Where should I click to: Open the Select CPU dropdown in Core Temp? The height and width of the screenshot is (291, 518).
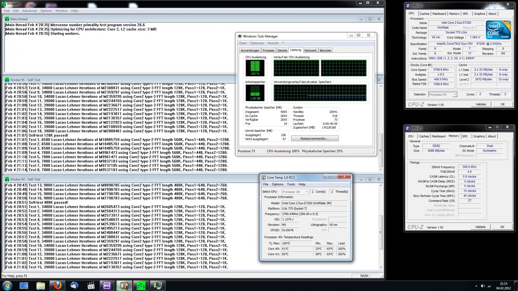(295, 192)
